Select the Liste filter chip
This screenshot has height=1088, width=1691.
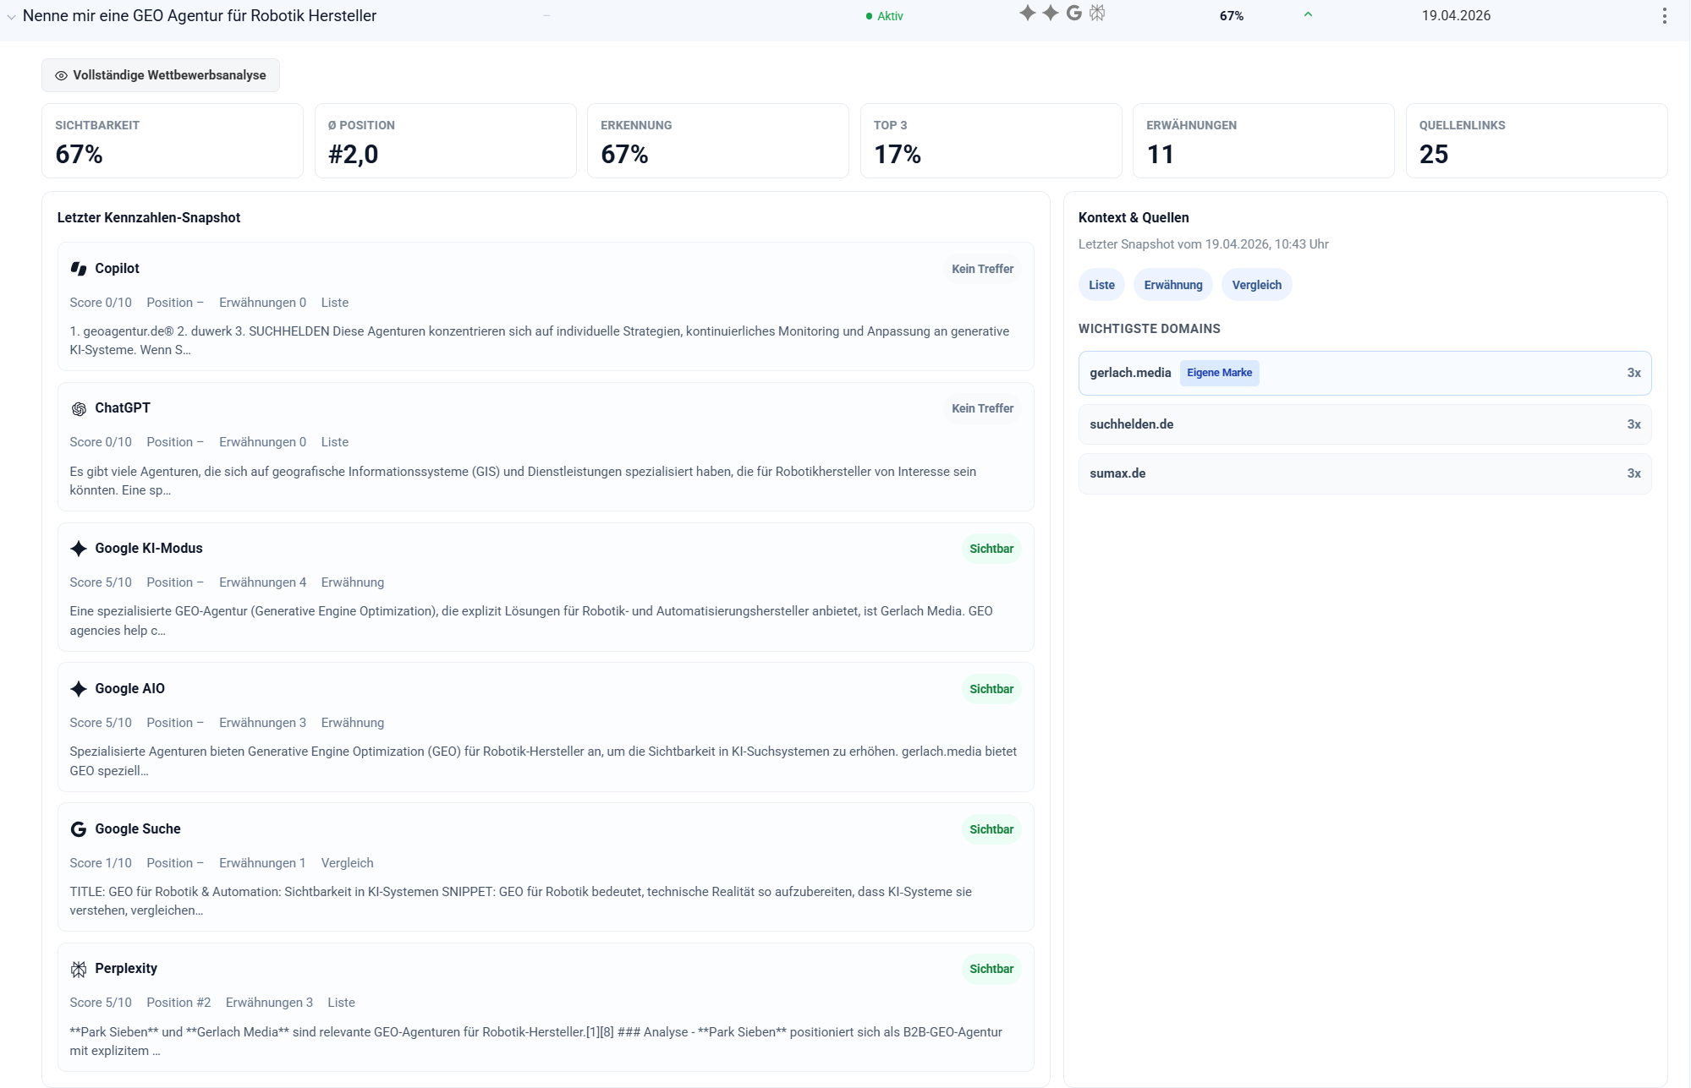[1101, 285]
